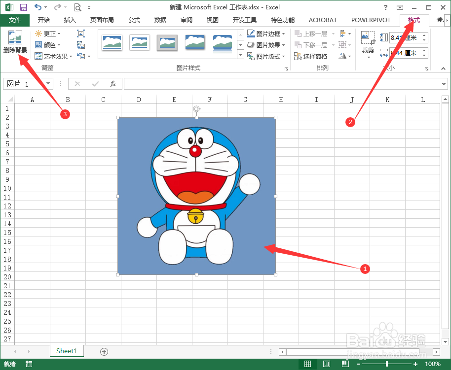
Task: Click the Name Box showing 图片 1
Action: (25, 84)
